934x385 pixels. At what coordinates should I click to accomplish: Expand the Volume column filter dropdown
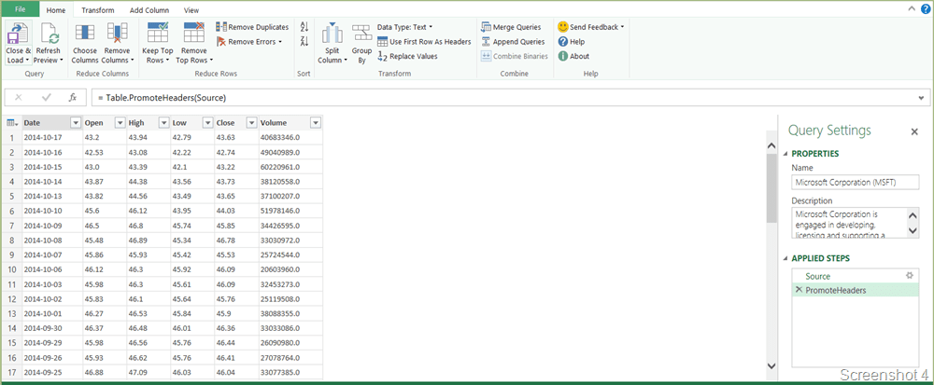[x=315, y=122]
